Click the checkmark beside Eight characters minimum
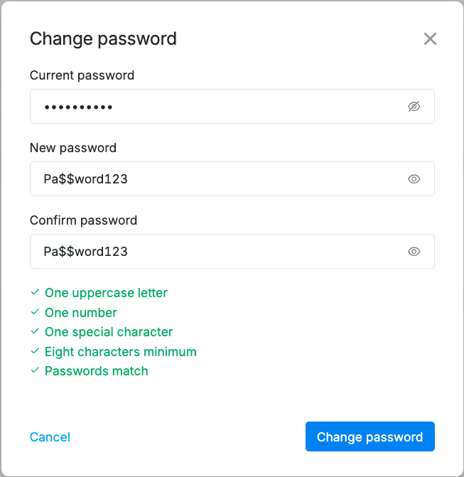Image resolution: width=464 pixels, height=477 pixels. [35, 351]
